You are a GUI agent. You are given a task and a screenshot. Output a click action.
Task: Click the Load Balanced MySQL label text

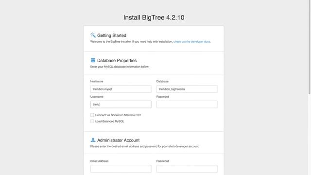click(110, 122)
